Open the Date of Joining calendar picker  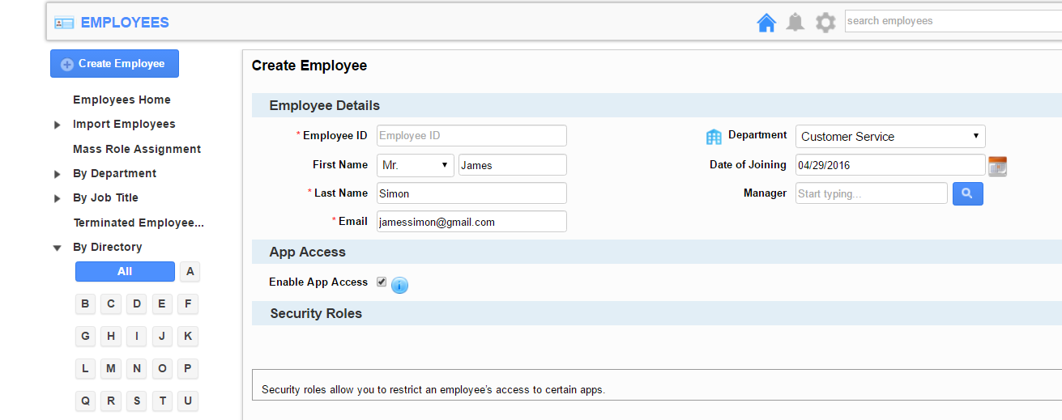(x=997, y=166)
